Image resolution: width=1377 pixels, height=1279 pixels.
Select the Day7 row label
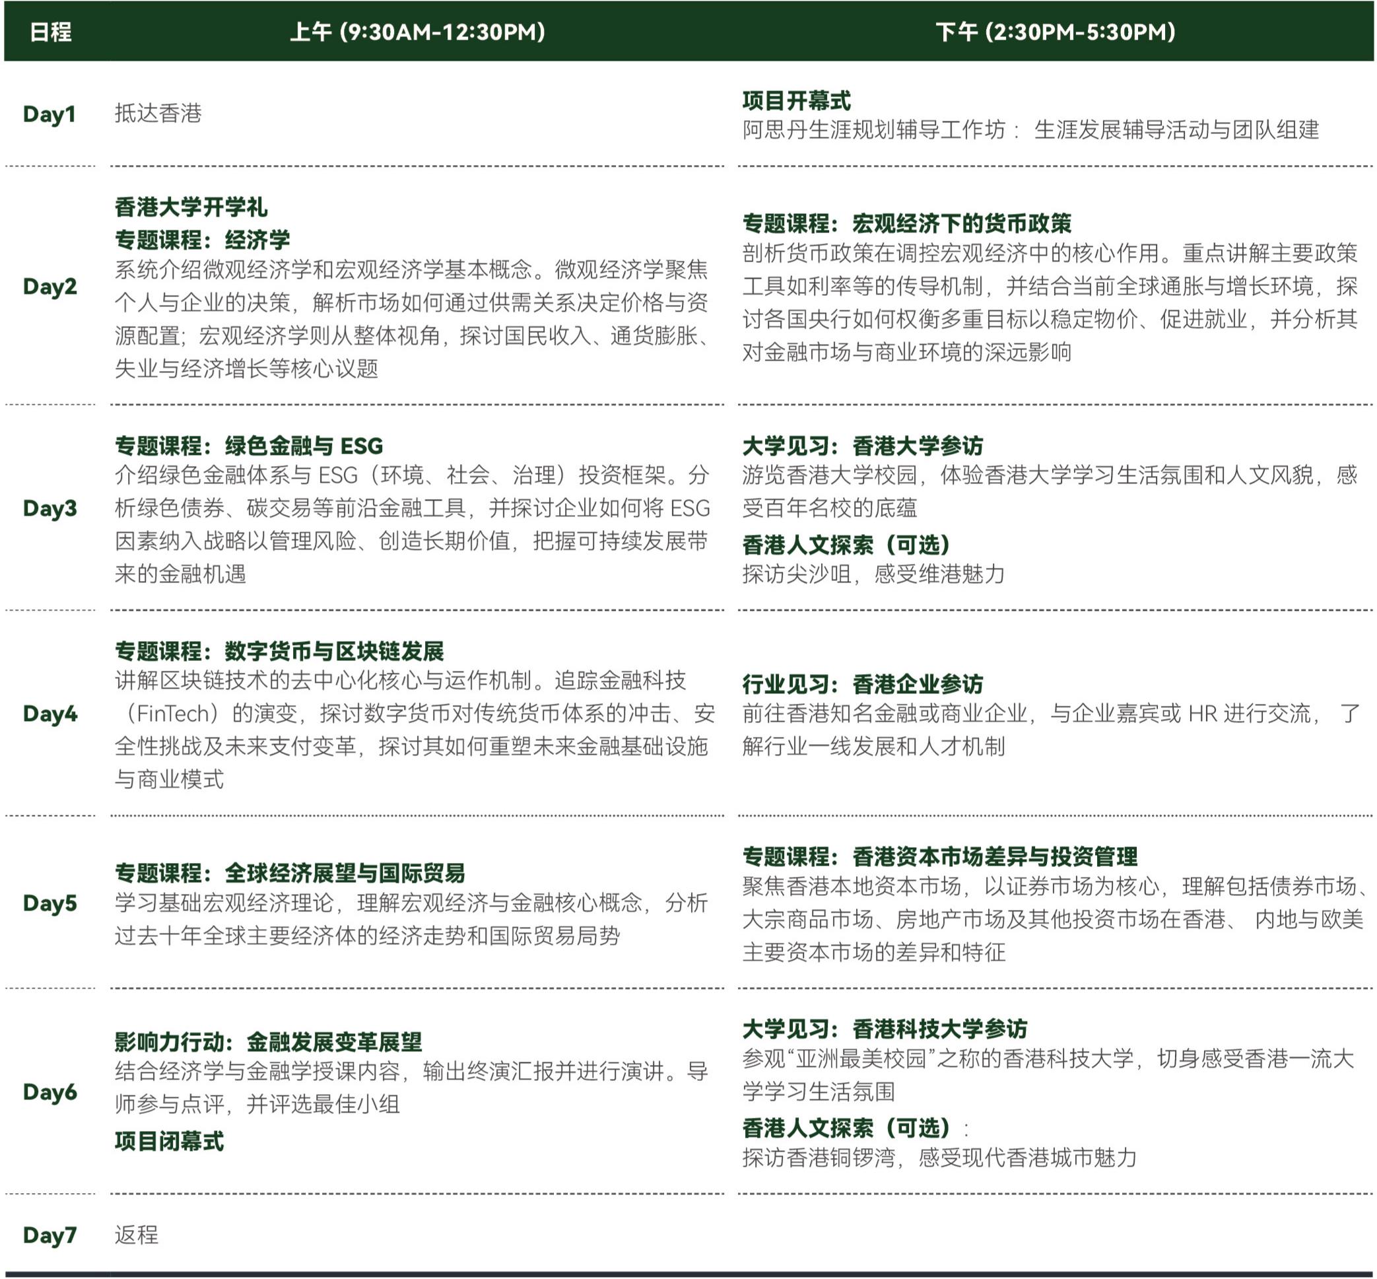pyautogui.click(x=50, y=1235)
